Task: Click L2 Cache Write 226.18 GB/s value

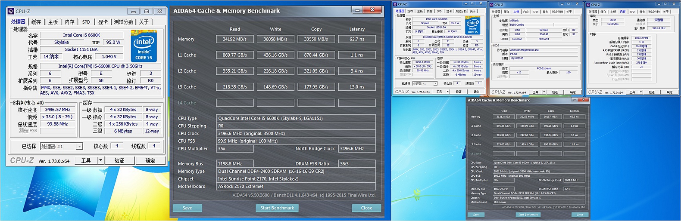Action: tap(275, 71)
